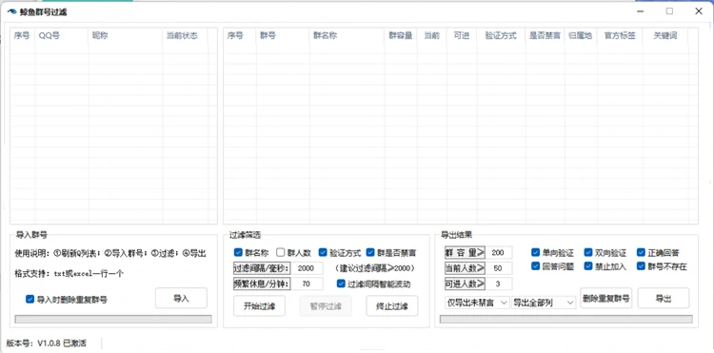Open the 仅导出未禁言 dropdown
The height and width of the screenshot is (353, 714).
[477, 303]
